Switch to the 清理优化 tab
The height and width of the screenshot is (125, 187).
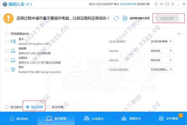[131, 118]
